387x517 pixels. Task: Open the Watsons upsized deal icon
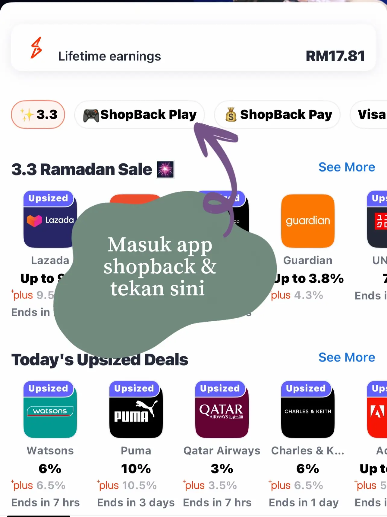(x=50, y=410)
